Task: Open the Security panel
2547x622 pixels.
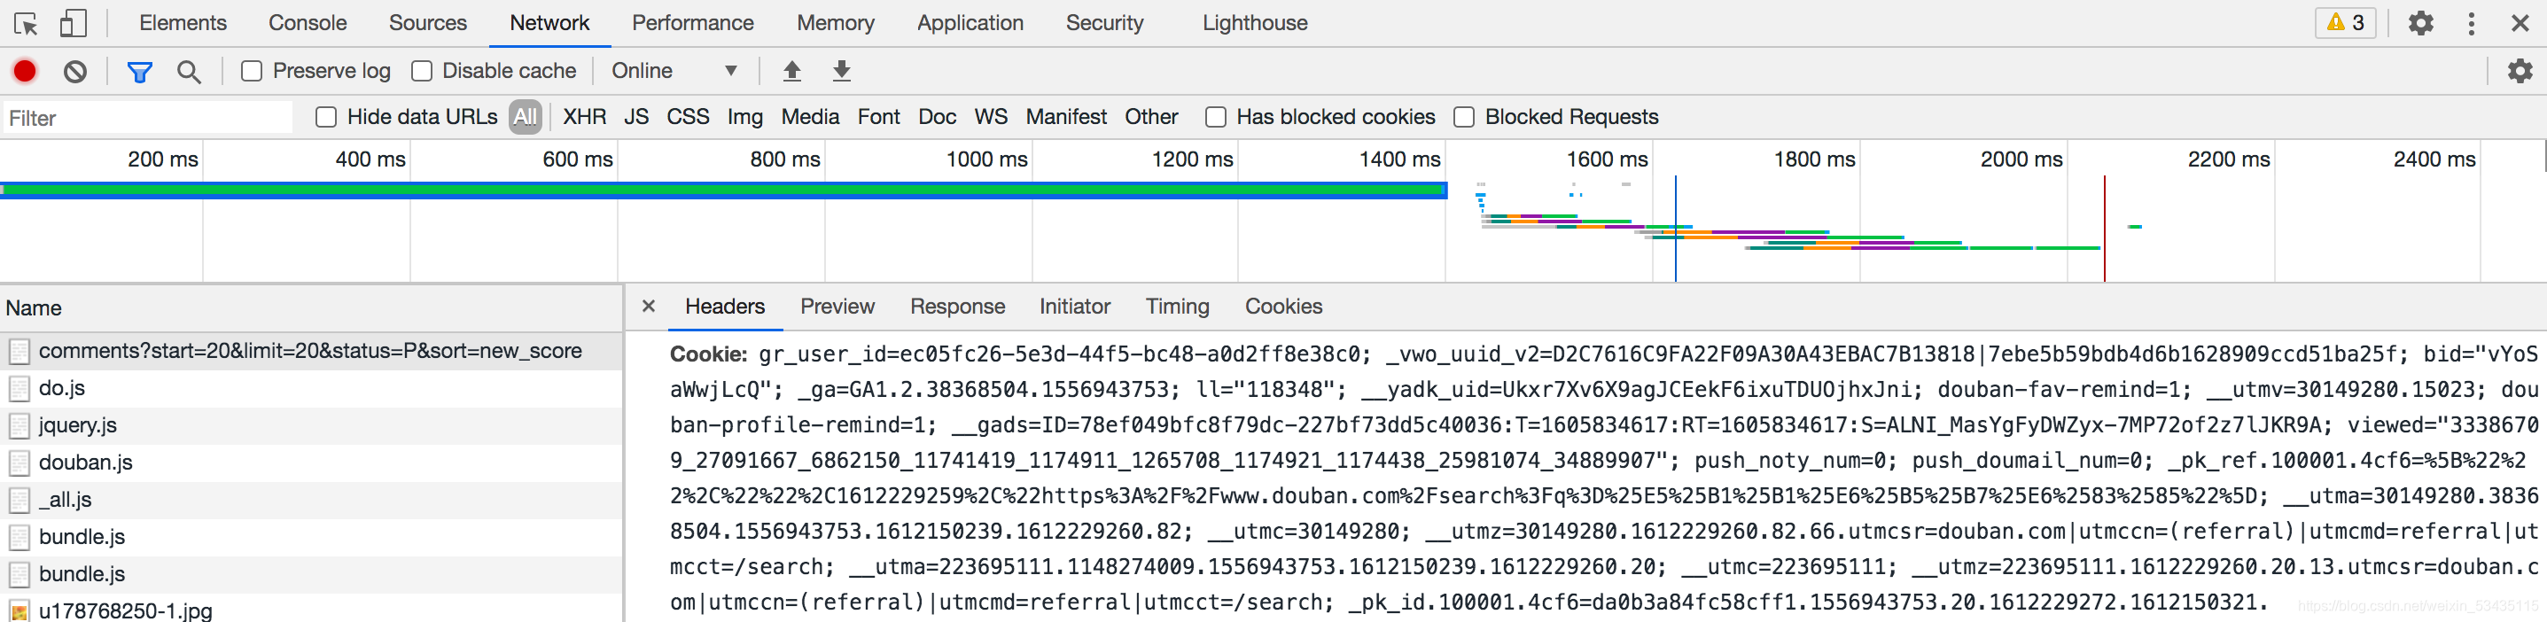Action: (x=1104, y=23)
